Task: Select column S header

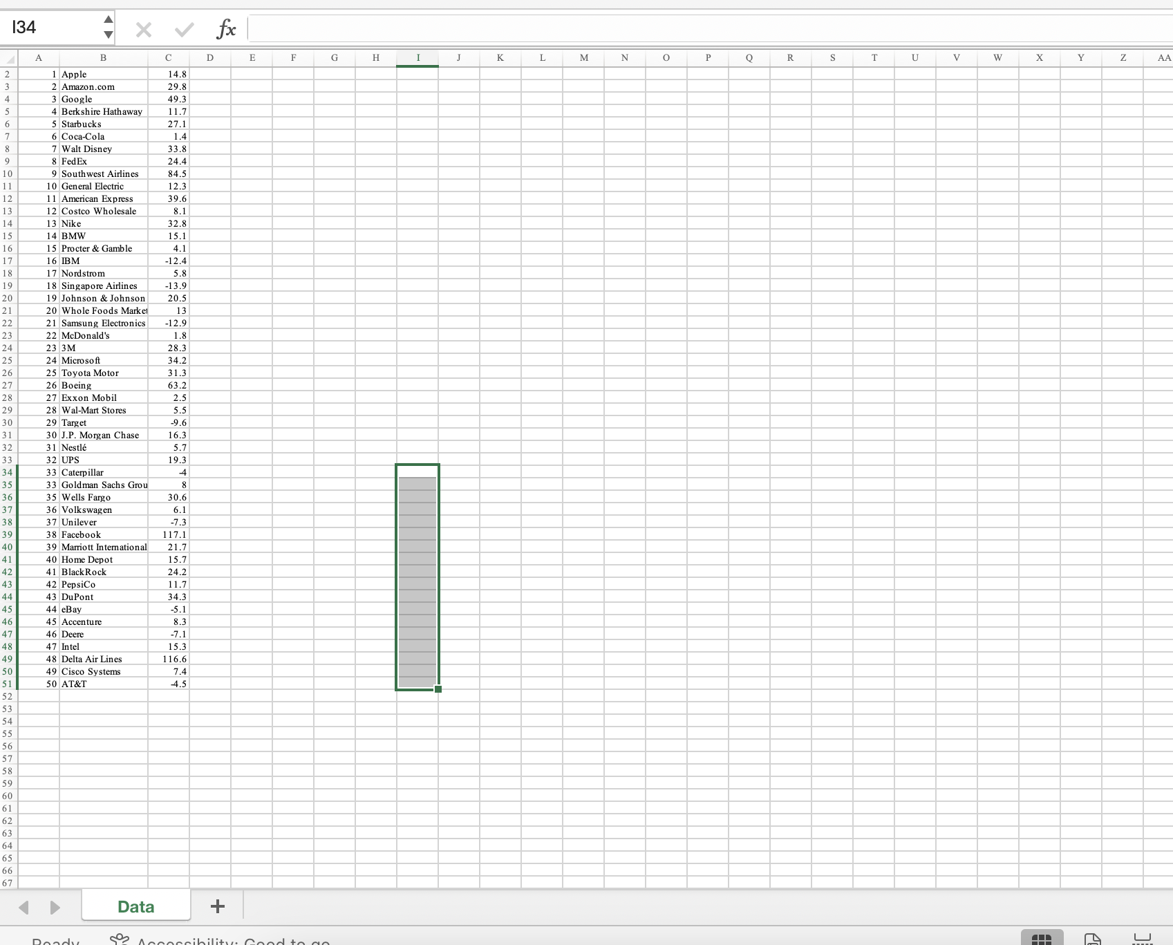Action: (832, 58)
